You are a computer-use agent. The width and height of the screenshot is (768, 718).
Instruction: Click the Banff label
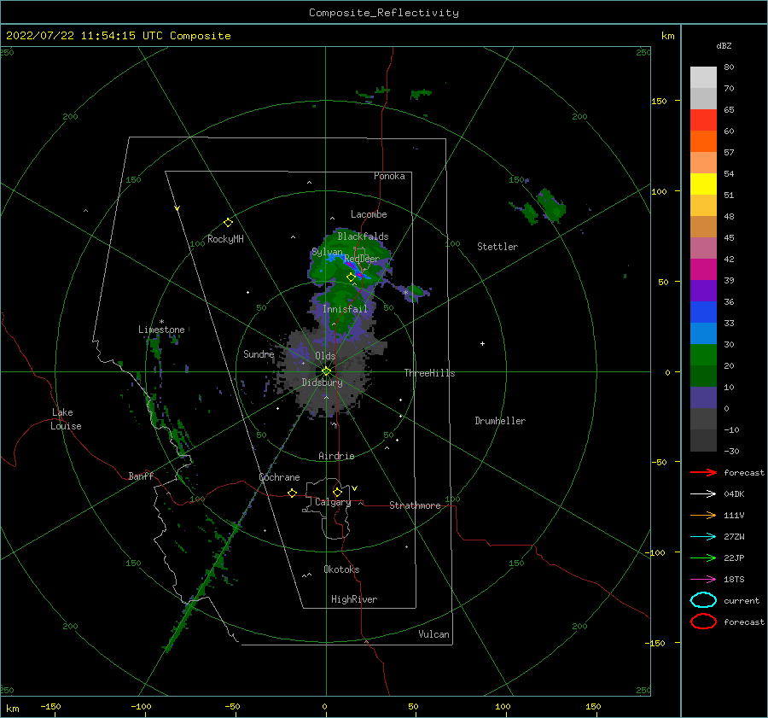(141, 476)
